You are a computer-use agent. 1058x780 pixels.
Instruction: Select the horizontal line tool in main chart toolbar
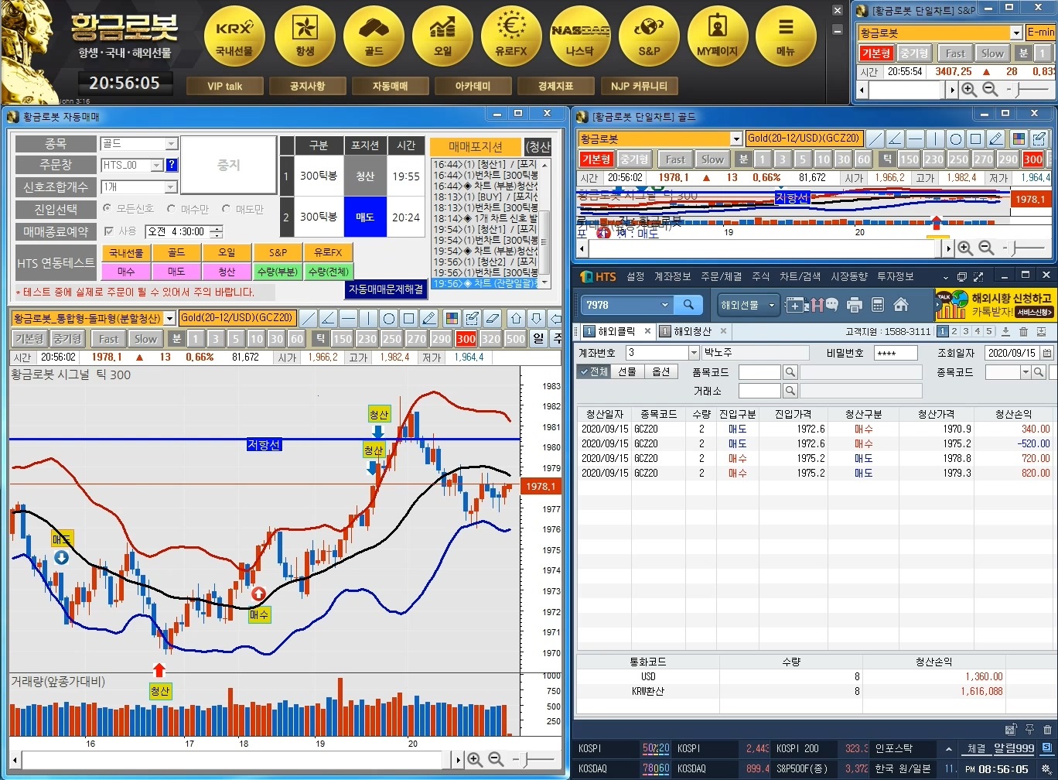[349, 318]
